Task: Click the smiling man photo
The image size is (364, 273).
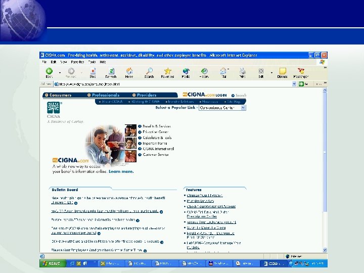Action: point(105,145)
